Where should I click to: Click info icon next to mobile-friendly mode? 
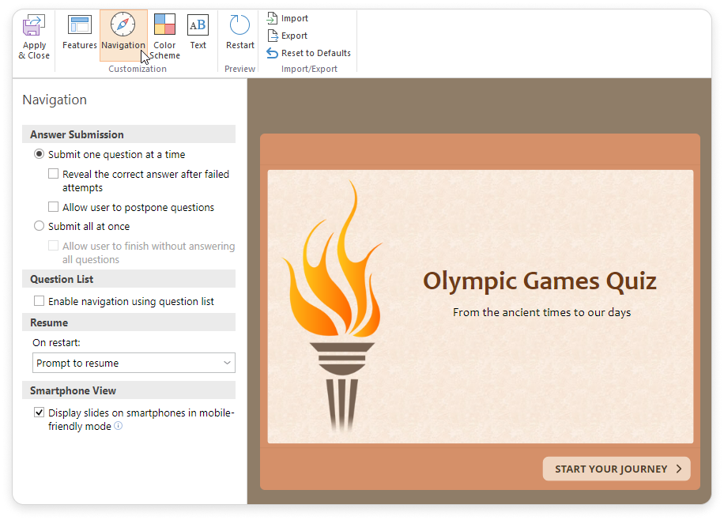[x=119, y=426]
